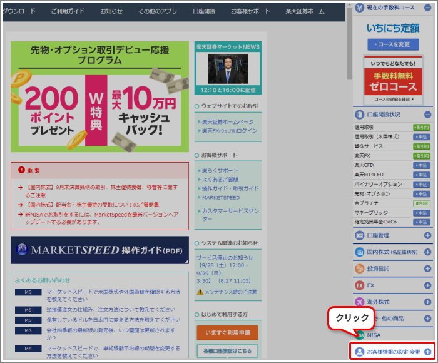Click the お客様情報の設定・変更 person icon
The height and width of the screenshot is (363, 438).
(359, 352)
